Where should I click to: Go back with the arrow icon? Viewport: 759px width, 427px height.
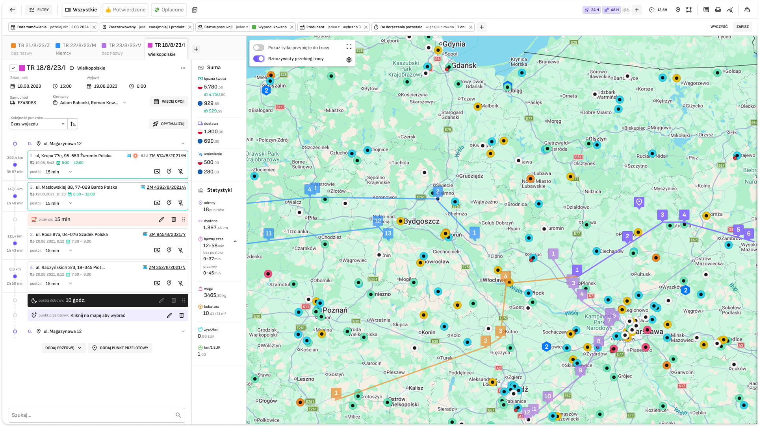13,10
